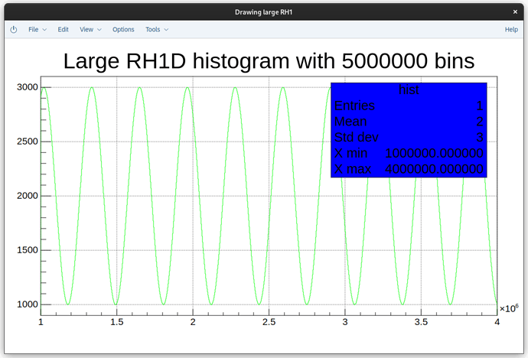Image resolution: width=528 pixels, height=358 pixels.
Task: Close the Drawing large RH1 window
Action: point(514,11)
